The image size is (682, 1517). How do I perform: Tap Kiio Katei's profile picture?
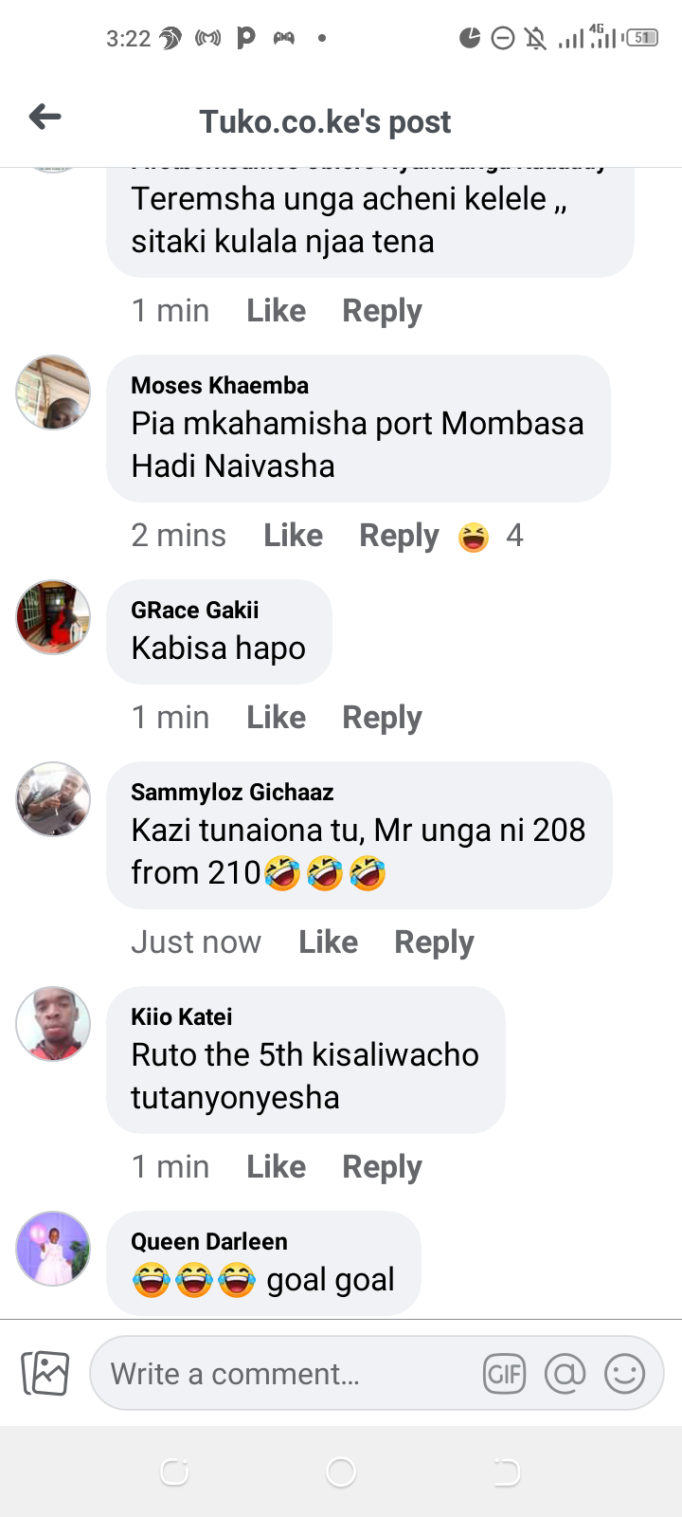(53, 1024)
